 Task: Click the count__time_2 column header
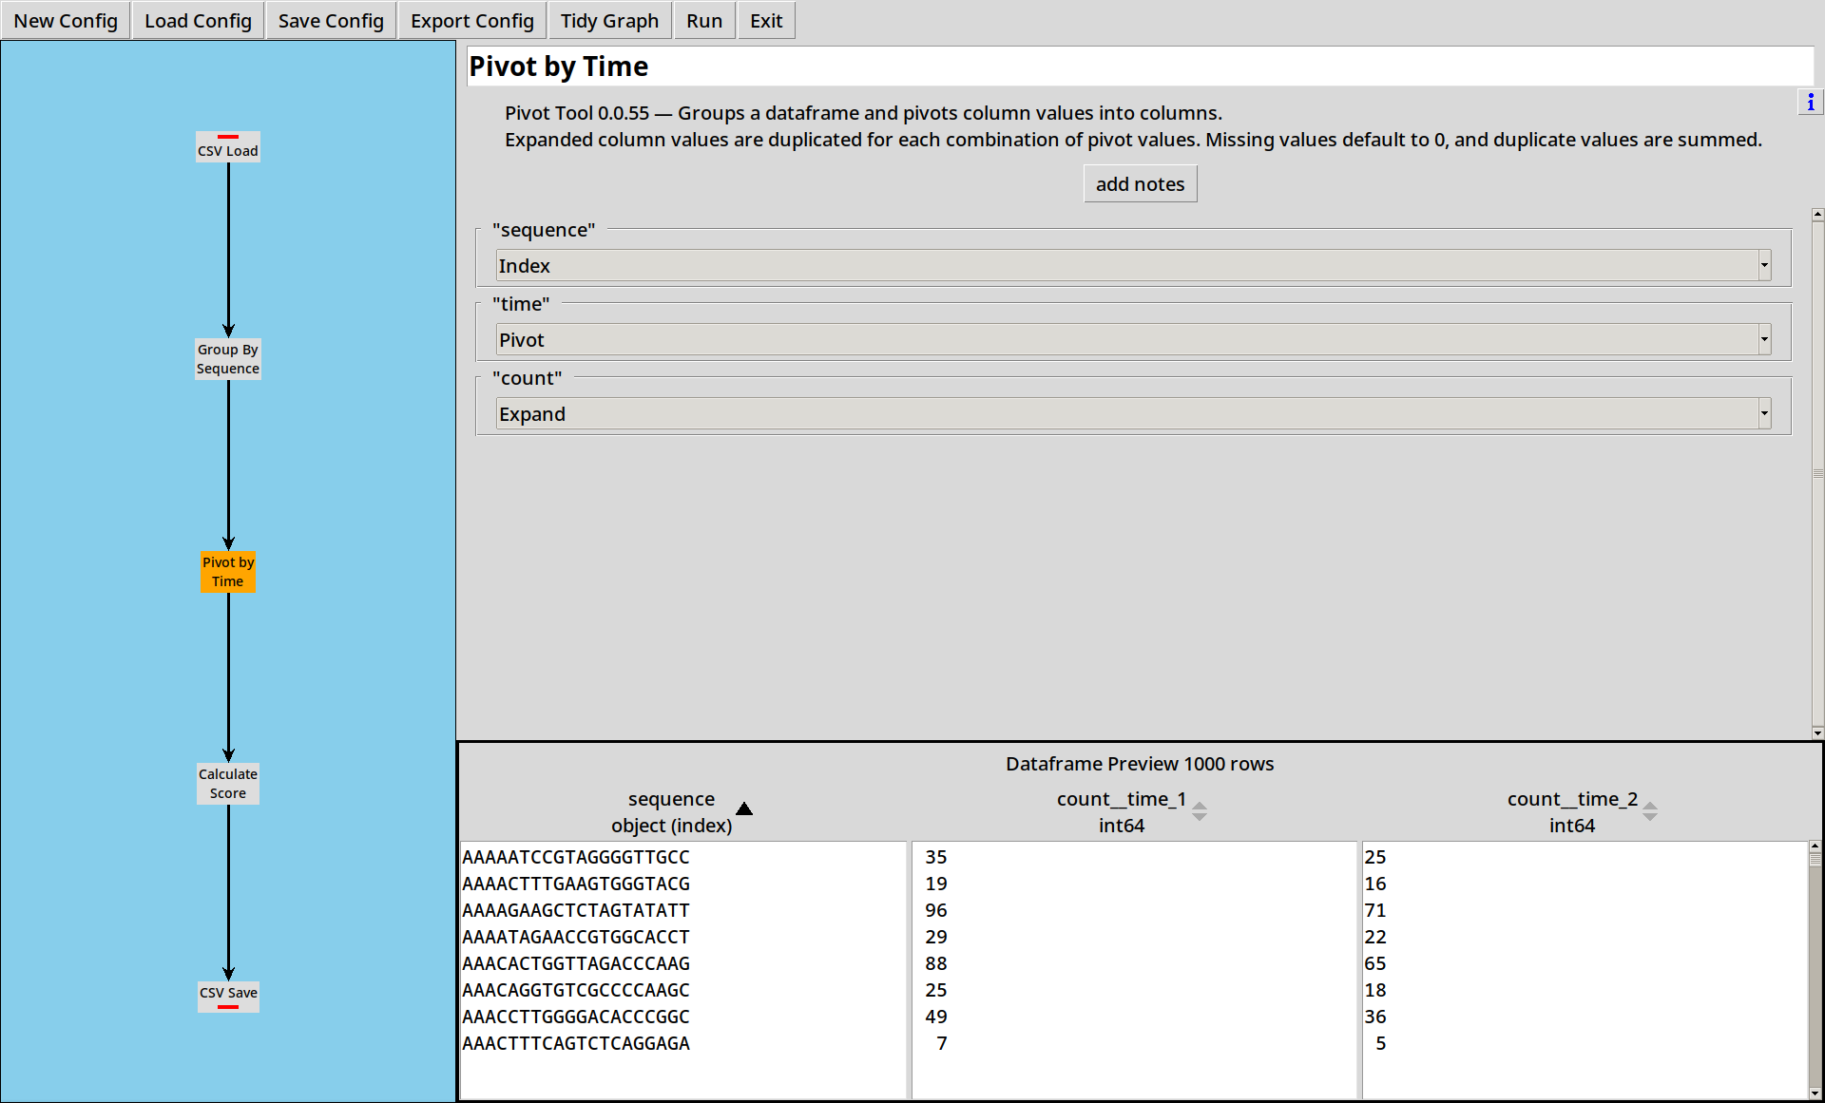pyautogui.click(x=1572, y=812)
